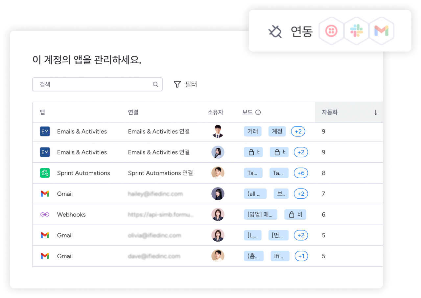Expand +2 boards in the olivia@ifiedinc.com row

(x=301, y=235)
